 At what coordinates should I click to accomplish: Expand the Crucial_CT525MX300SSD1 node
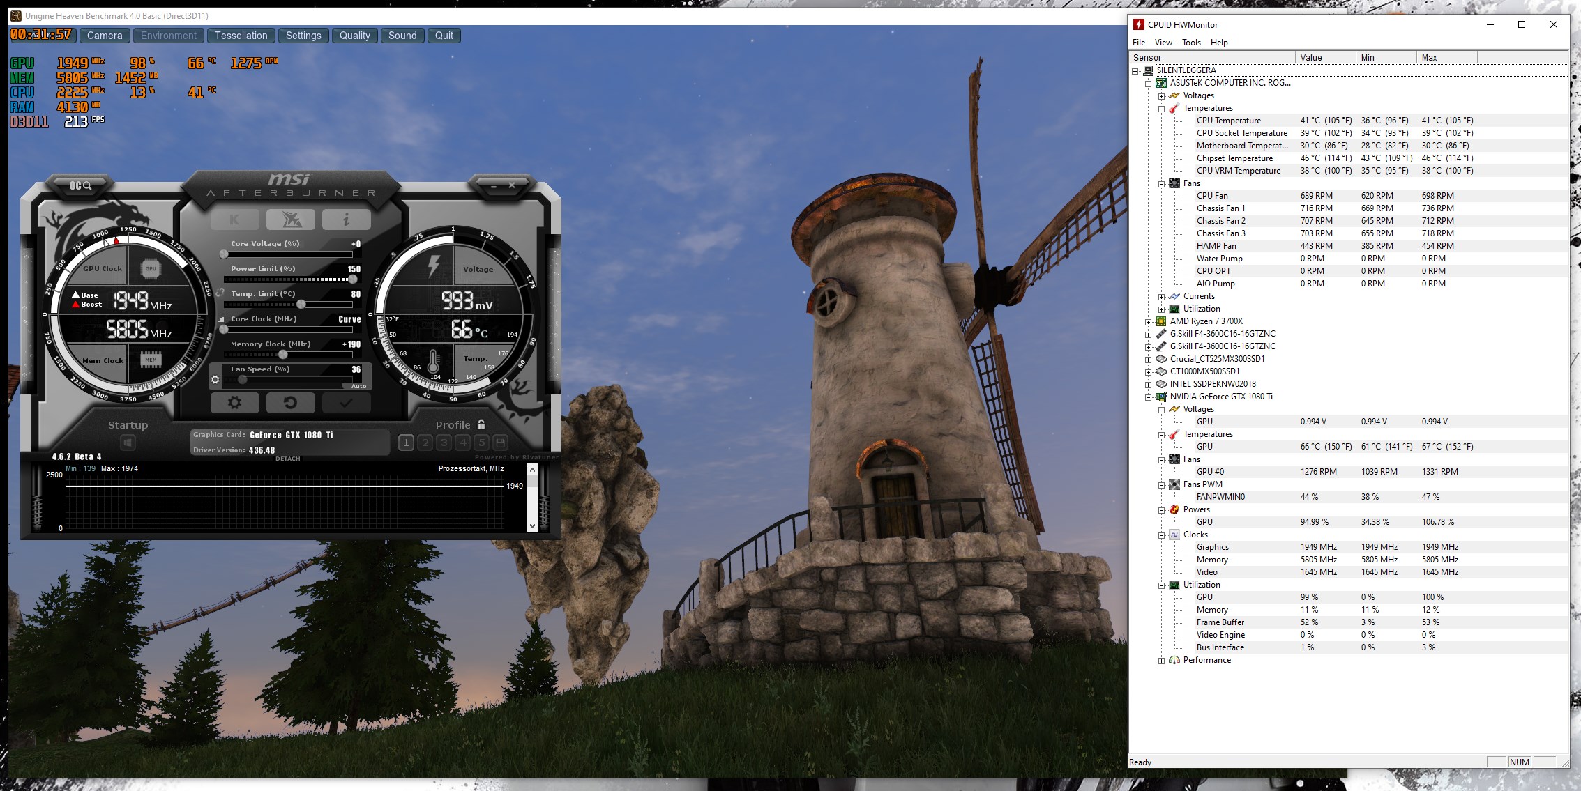1149,360
